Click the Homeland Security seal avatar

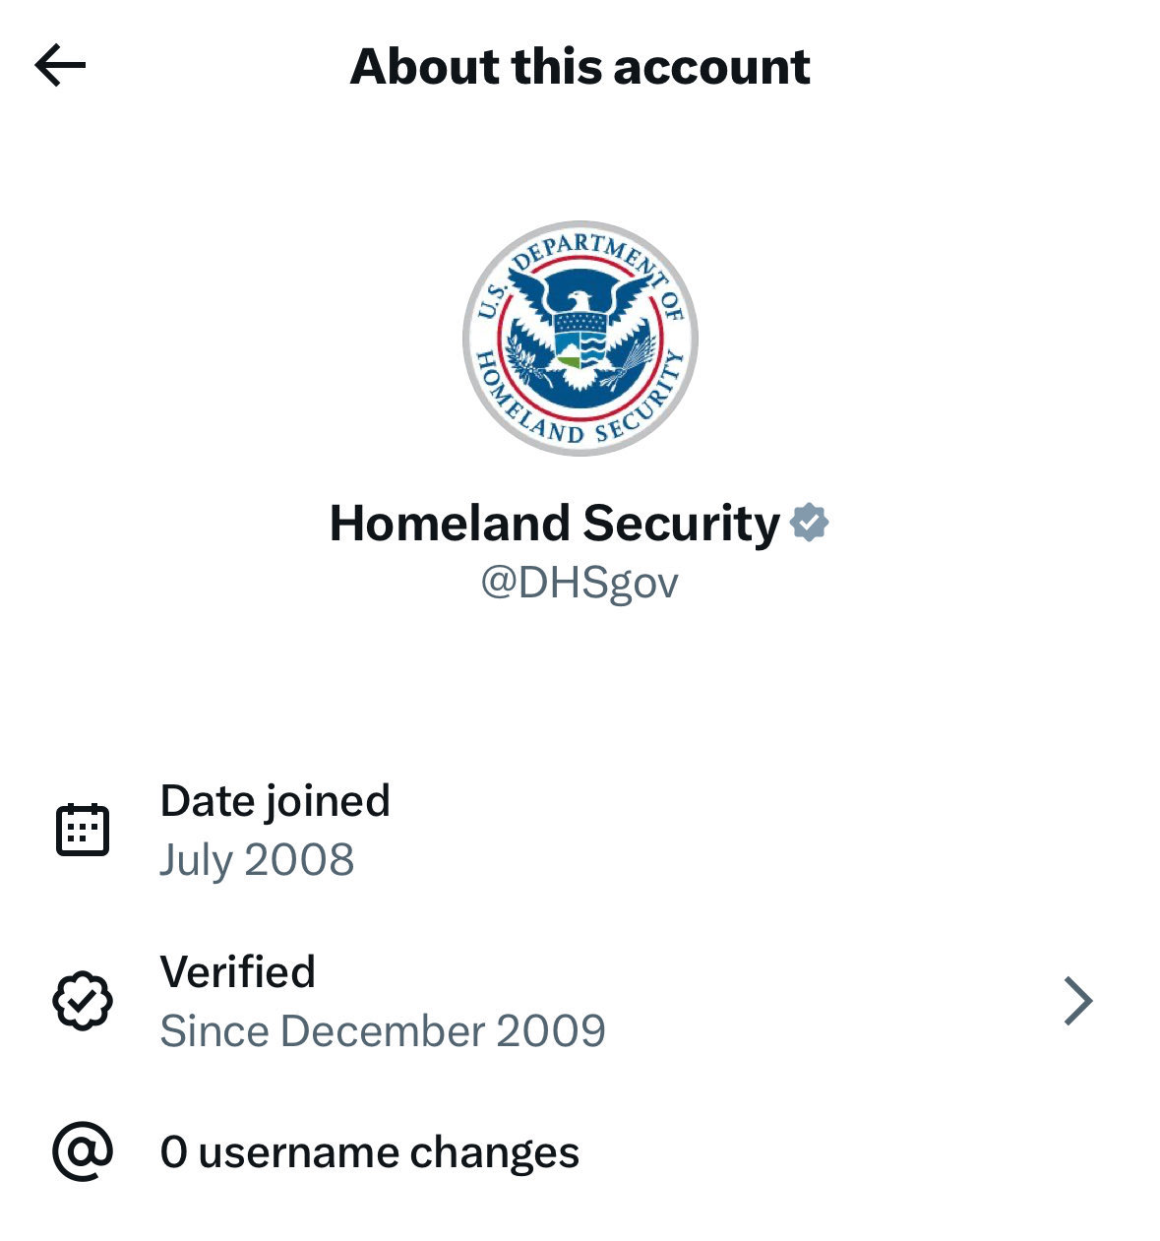[x=580, y=338]
